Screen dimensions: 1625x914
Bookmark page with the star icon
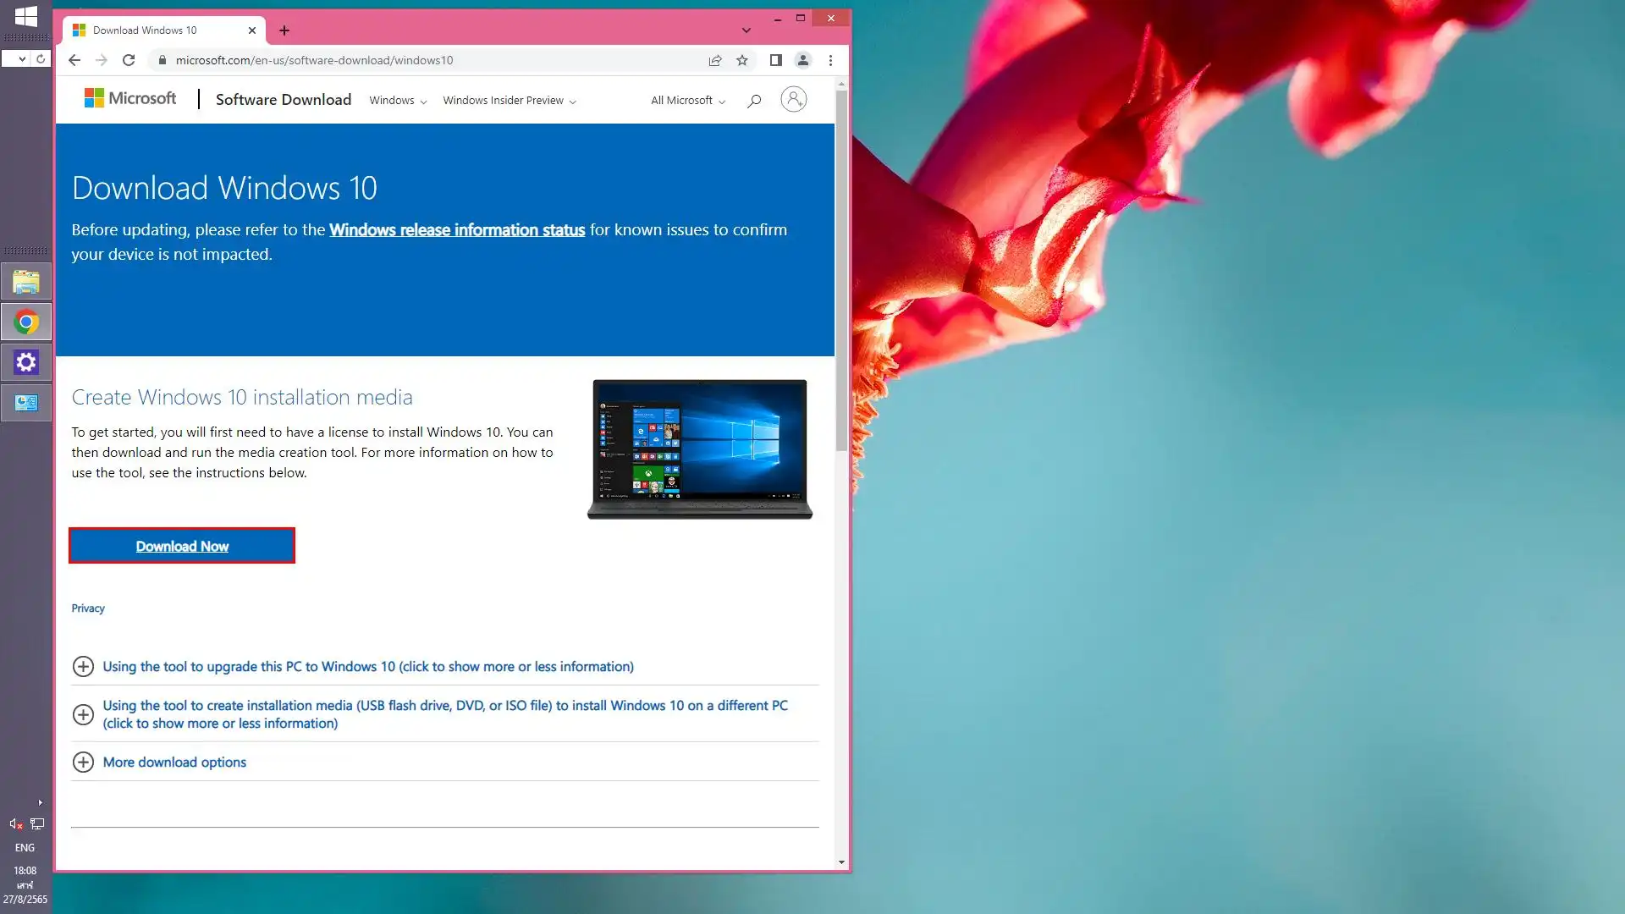point(742,60)
